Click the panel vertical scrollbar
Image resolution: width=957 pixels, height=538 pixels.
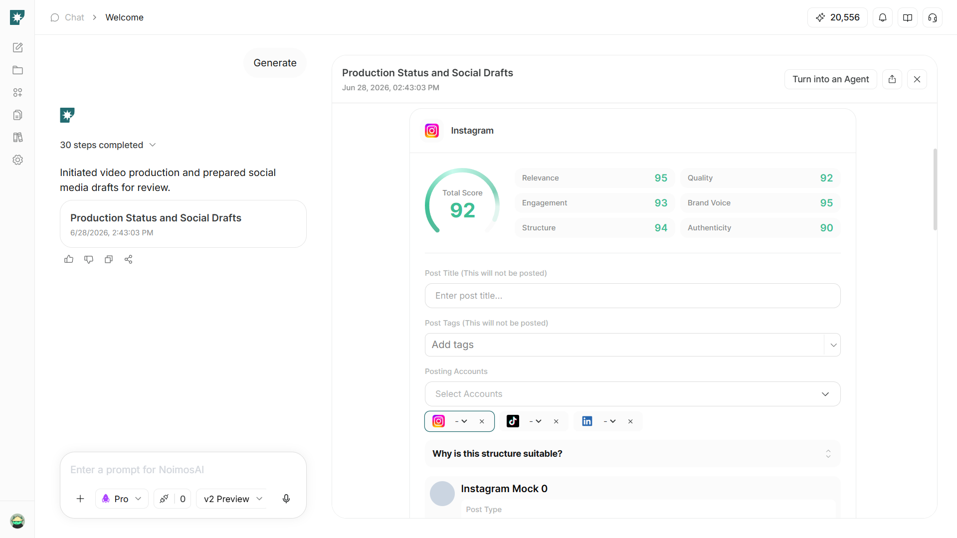[935, 189]
